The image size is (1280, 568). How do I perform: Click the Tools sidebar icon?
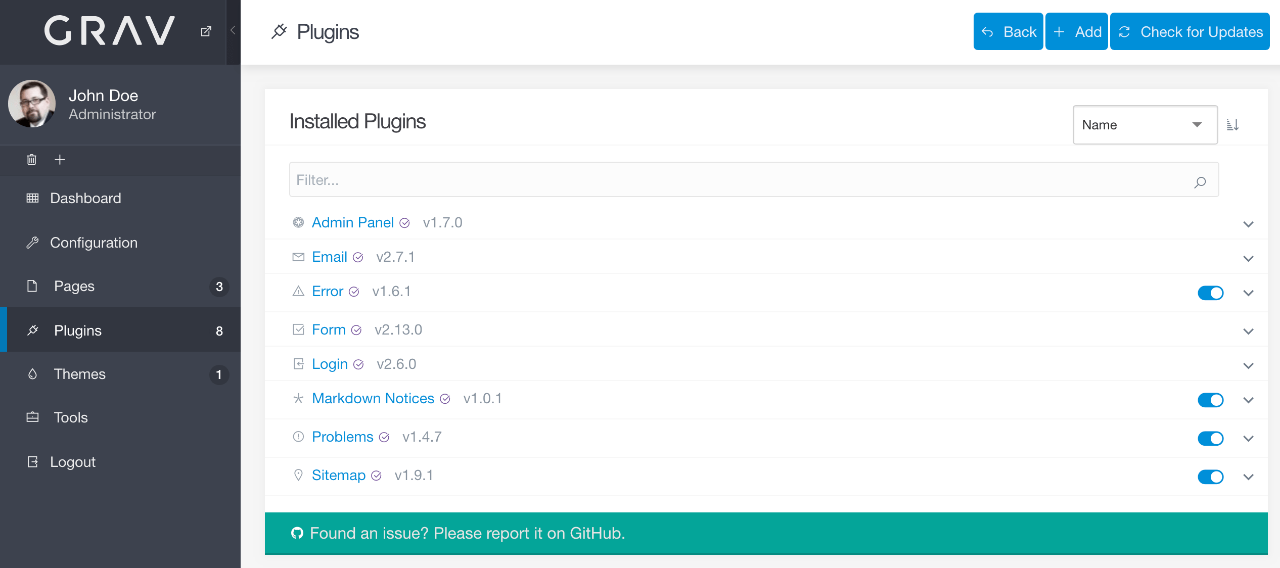33,418
